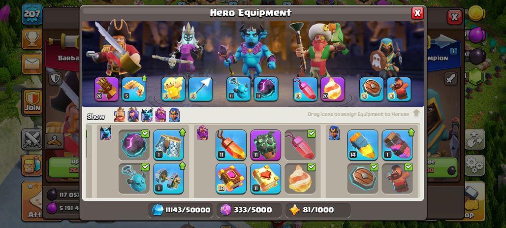
Task: Select the Eternal Tome level 18 book
Action: coord(231,178)
